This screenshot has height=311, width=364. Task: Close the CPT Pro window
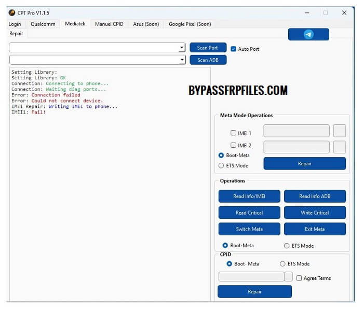click(344, 13)
